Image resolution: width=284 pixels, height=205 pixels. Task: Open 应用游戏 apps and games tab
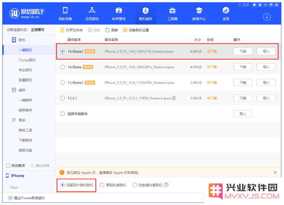pos(92,14)
